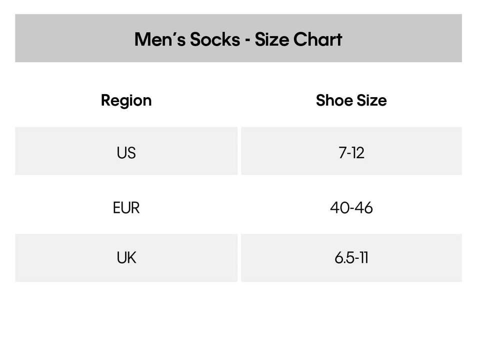Image resolution: width=480 pixels, height=346 pixels.
Task: Click the "Men's Socks - Size Chart" title
Action: (x=238, y=39)
